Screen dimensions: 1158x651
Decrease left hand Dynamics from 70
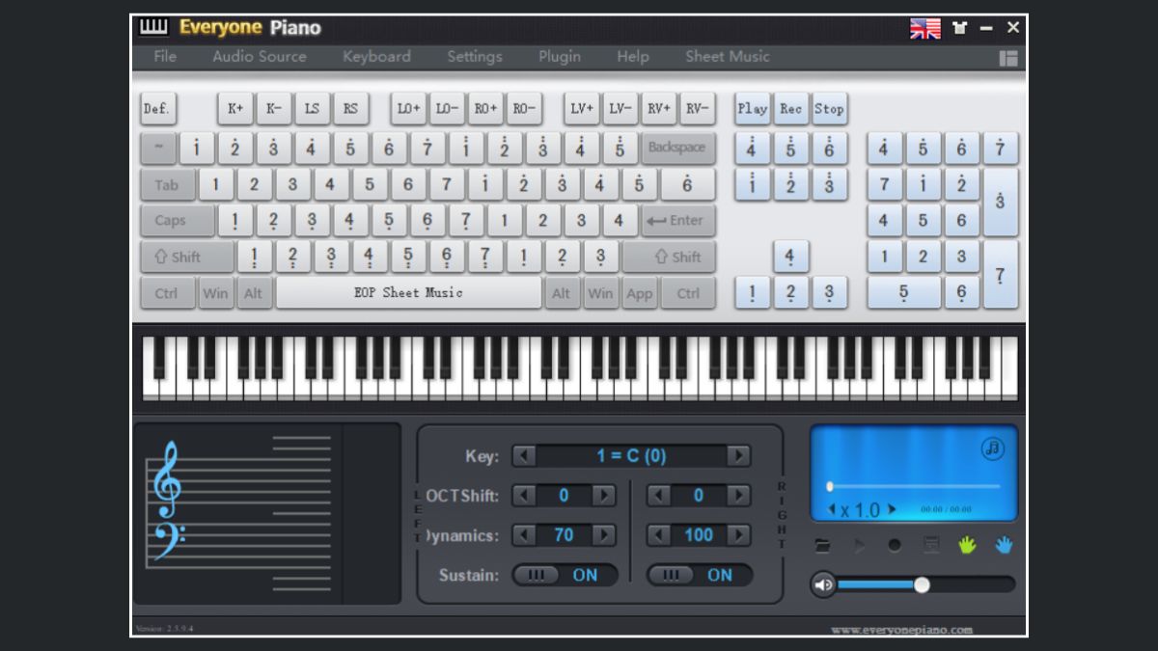[524, 535]
